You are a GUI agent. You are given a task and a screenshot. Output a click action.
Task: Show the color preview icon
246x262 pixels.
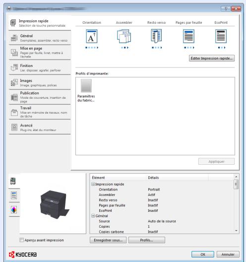click(14, 209)
